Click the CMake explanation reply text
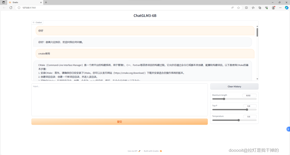The width and height of the screenshot is (290, 155). [x=143, y=71]
